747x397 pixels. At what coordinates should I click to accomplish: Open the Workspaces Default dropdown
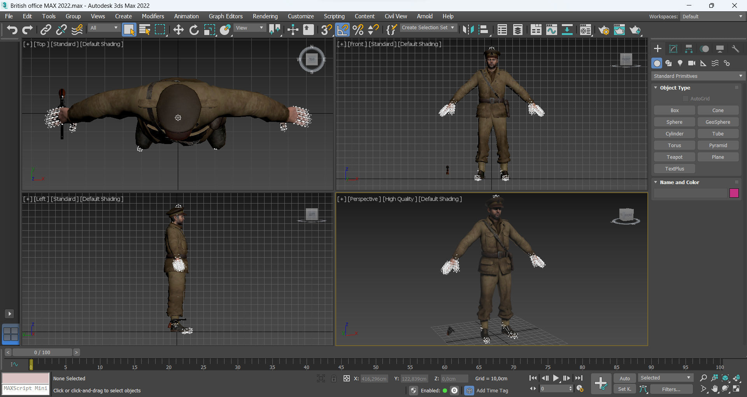[x=712, y=16]
